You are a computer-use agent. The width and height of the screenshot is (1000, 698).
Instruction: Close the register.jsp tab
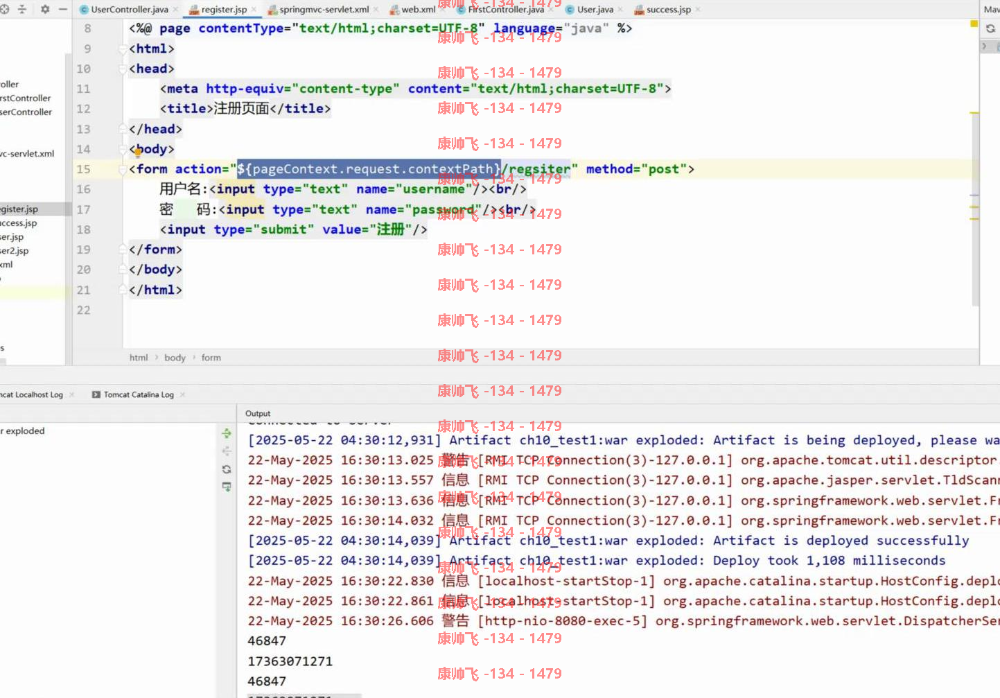pyautogui.click(x=254, y=10)
